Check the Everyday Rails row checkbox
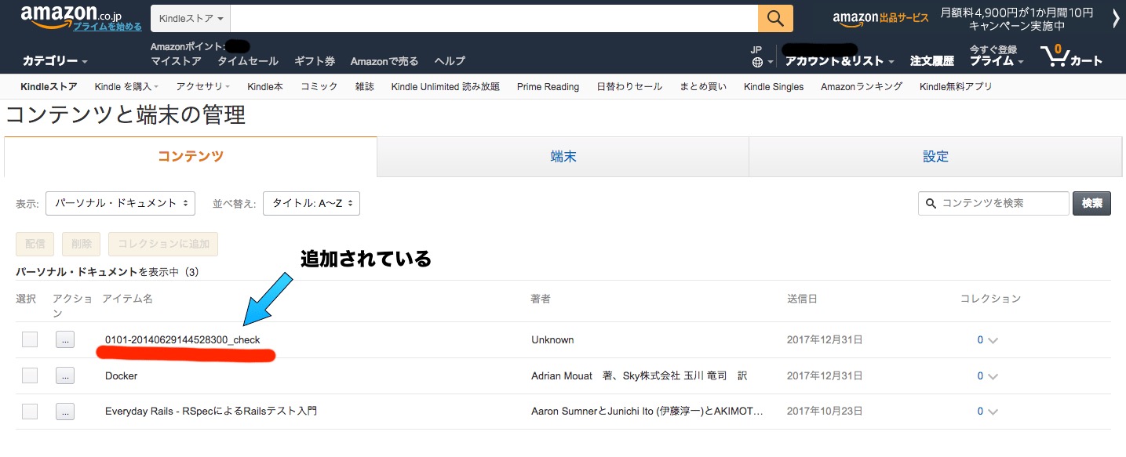Viewport: 1126px width, 457px height. 29,411
